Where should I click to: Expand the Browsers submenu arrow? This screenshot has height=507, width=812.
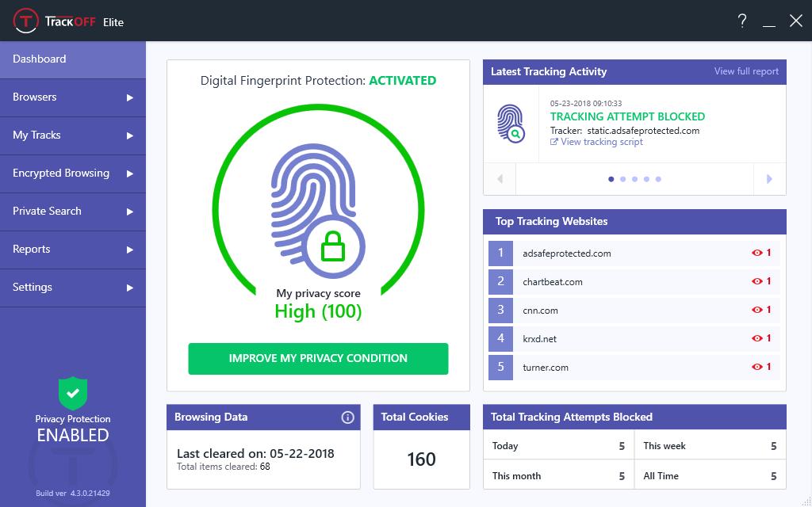(x=130, y=97)
